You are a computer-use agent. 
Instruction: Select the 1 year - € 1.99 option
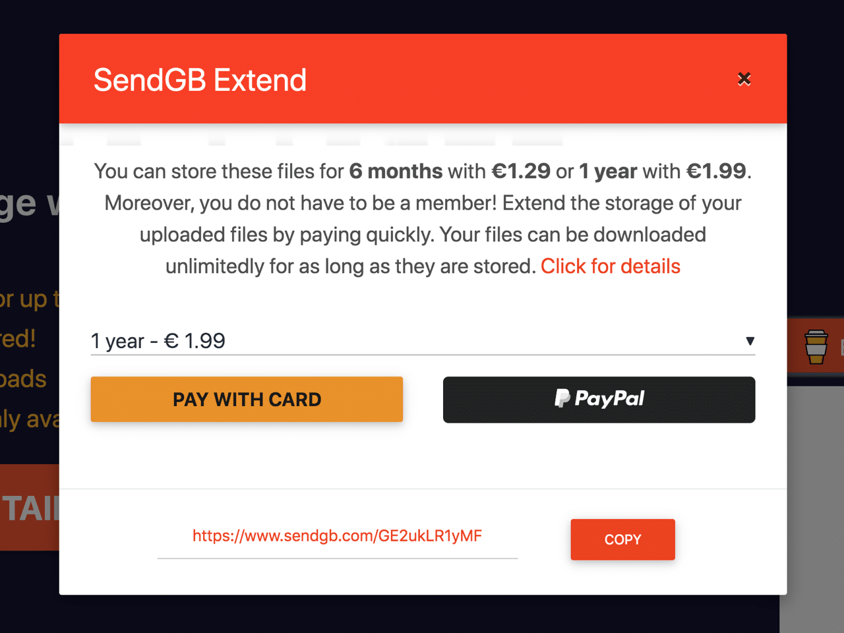point(158,341)
